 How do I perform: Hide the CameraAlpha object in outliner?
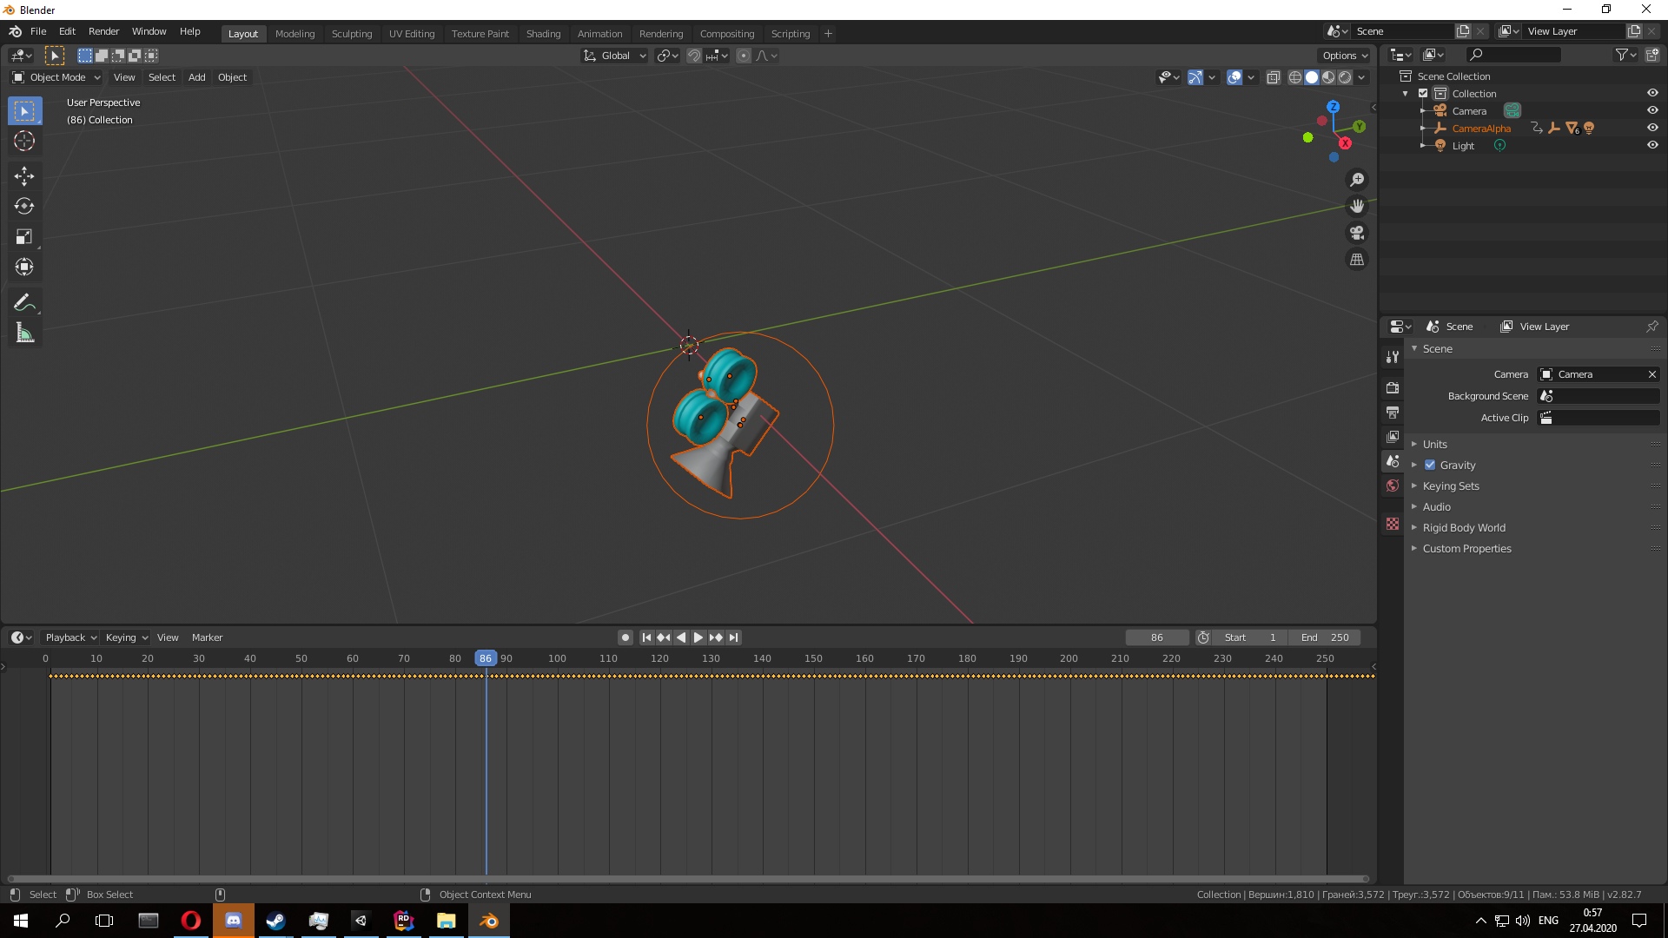[1652, 129]
